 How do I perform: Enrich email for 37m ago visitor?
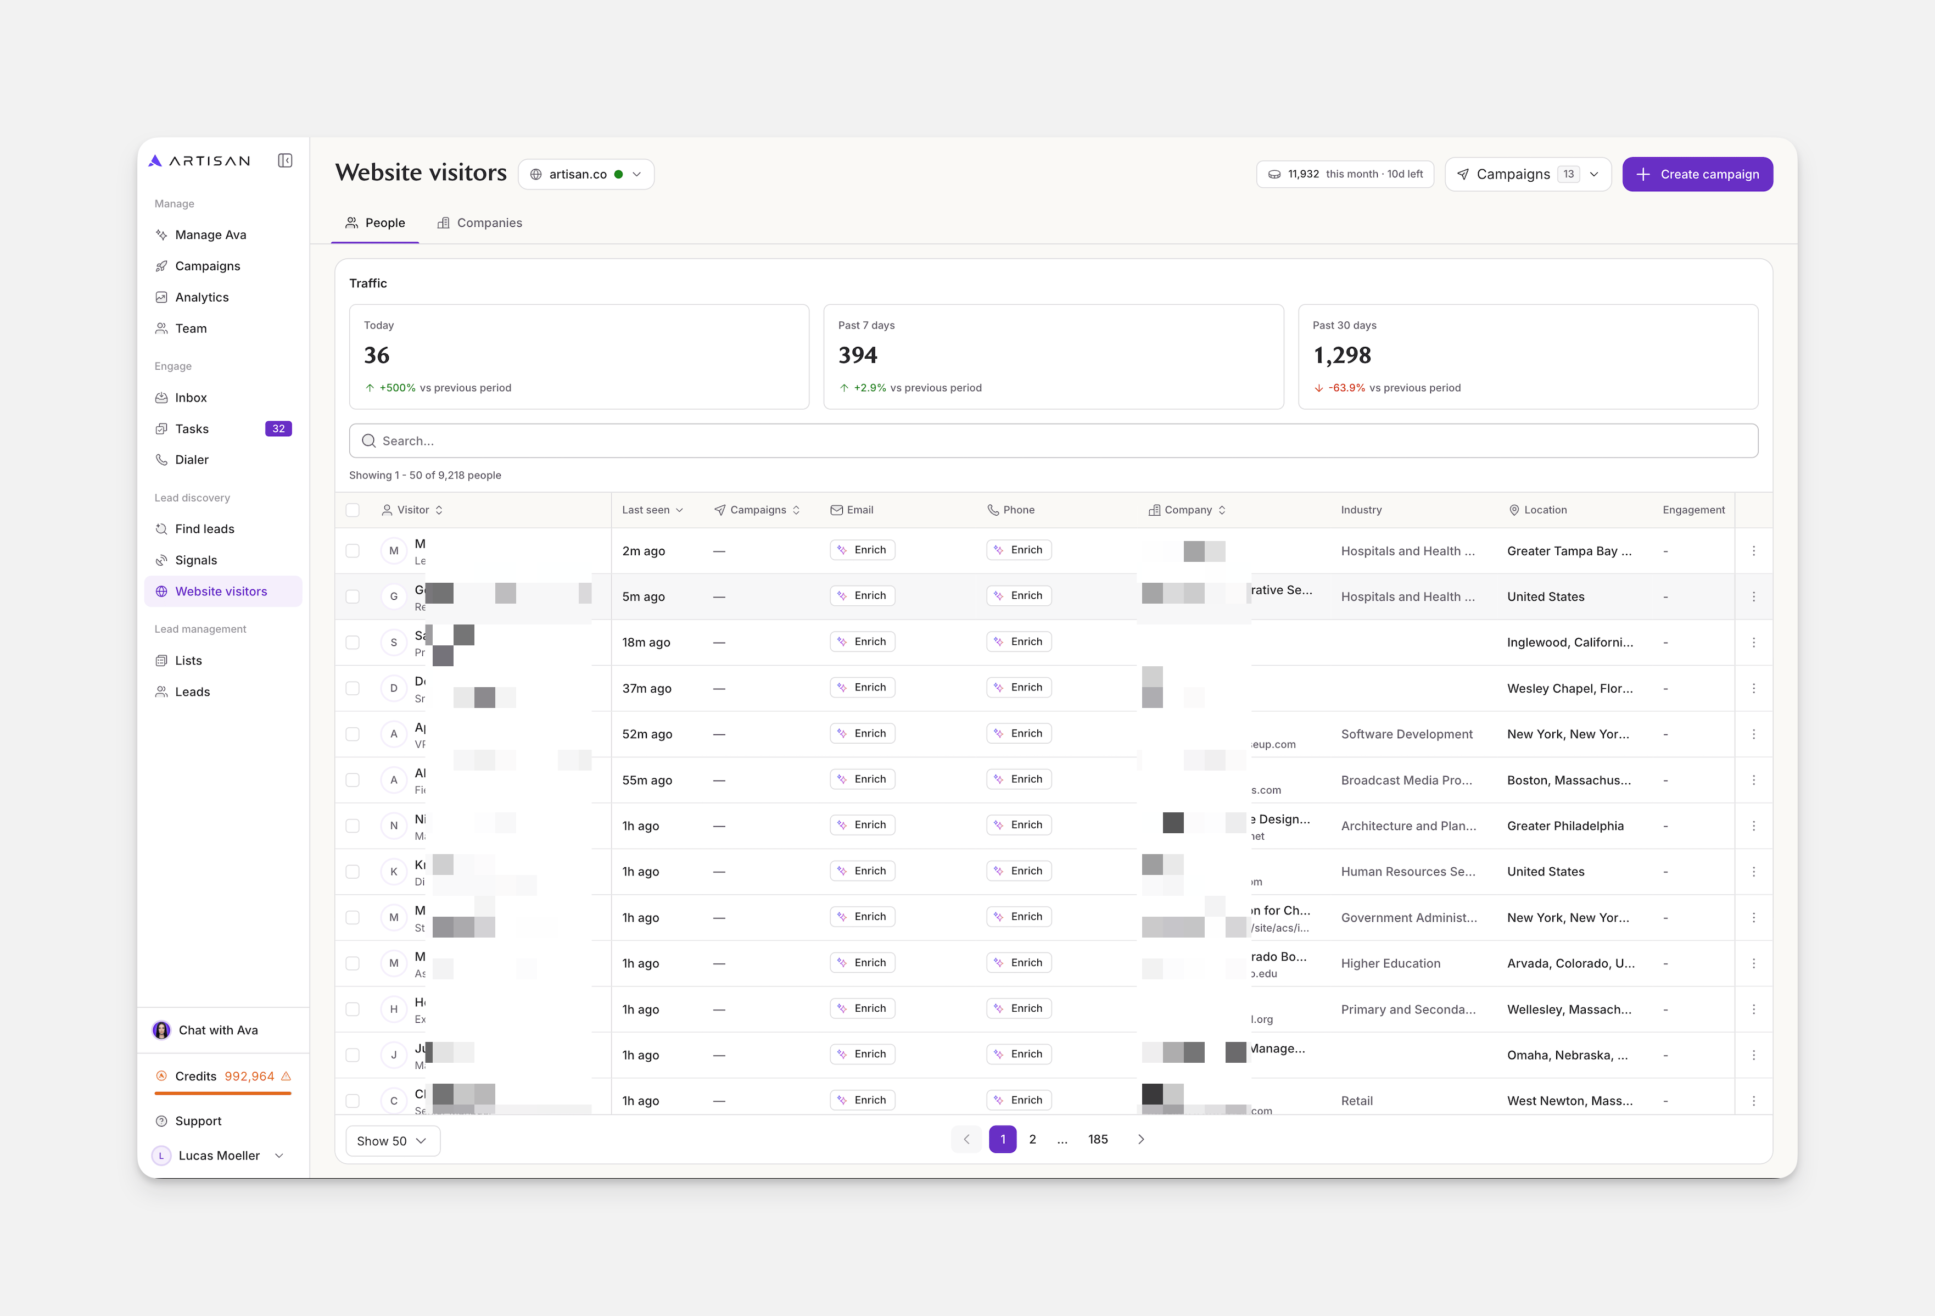tap(862, 687)
